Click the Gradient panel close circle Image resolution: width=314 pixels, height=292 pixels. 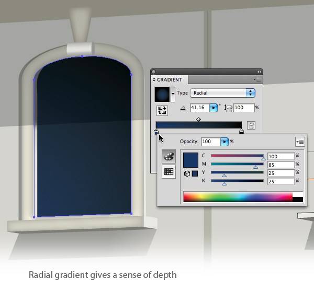[x=153, y=72]
